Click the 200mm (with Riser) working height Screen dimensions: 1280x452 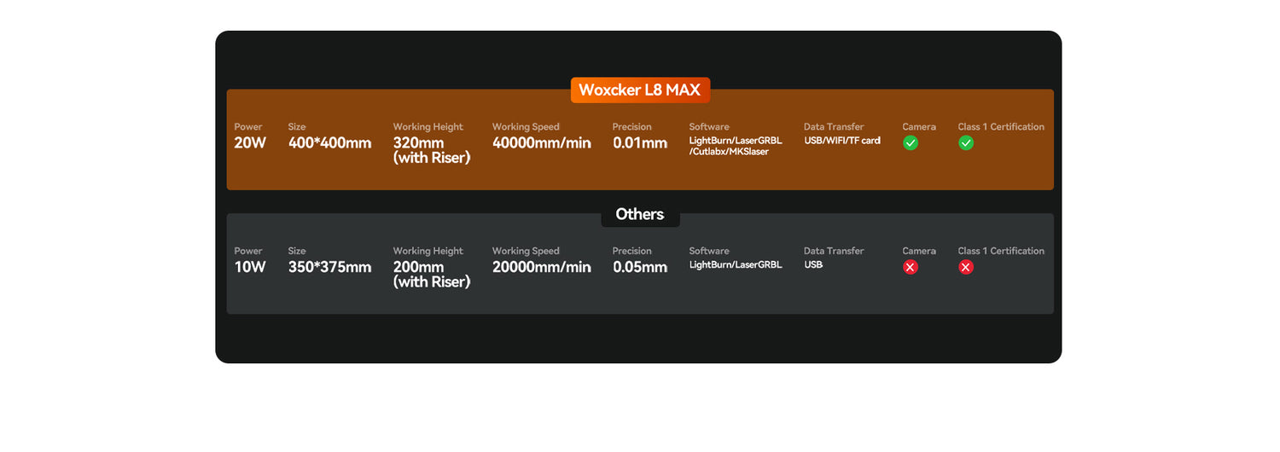coord(431,274)
